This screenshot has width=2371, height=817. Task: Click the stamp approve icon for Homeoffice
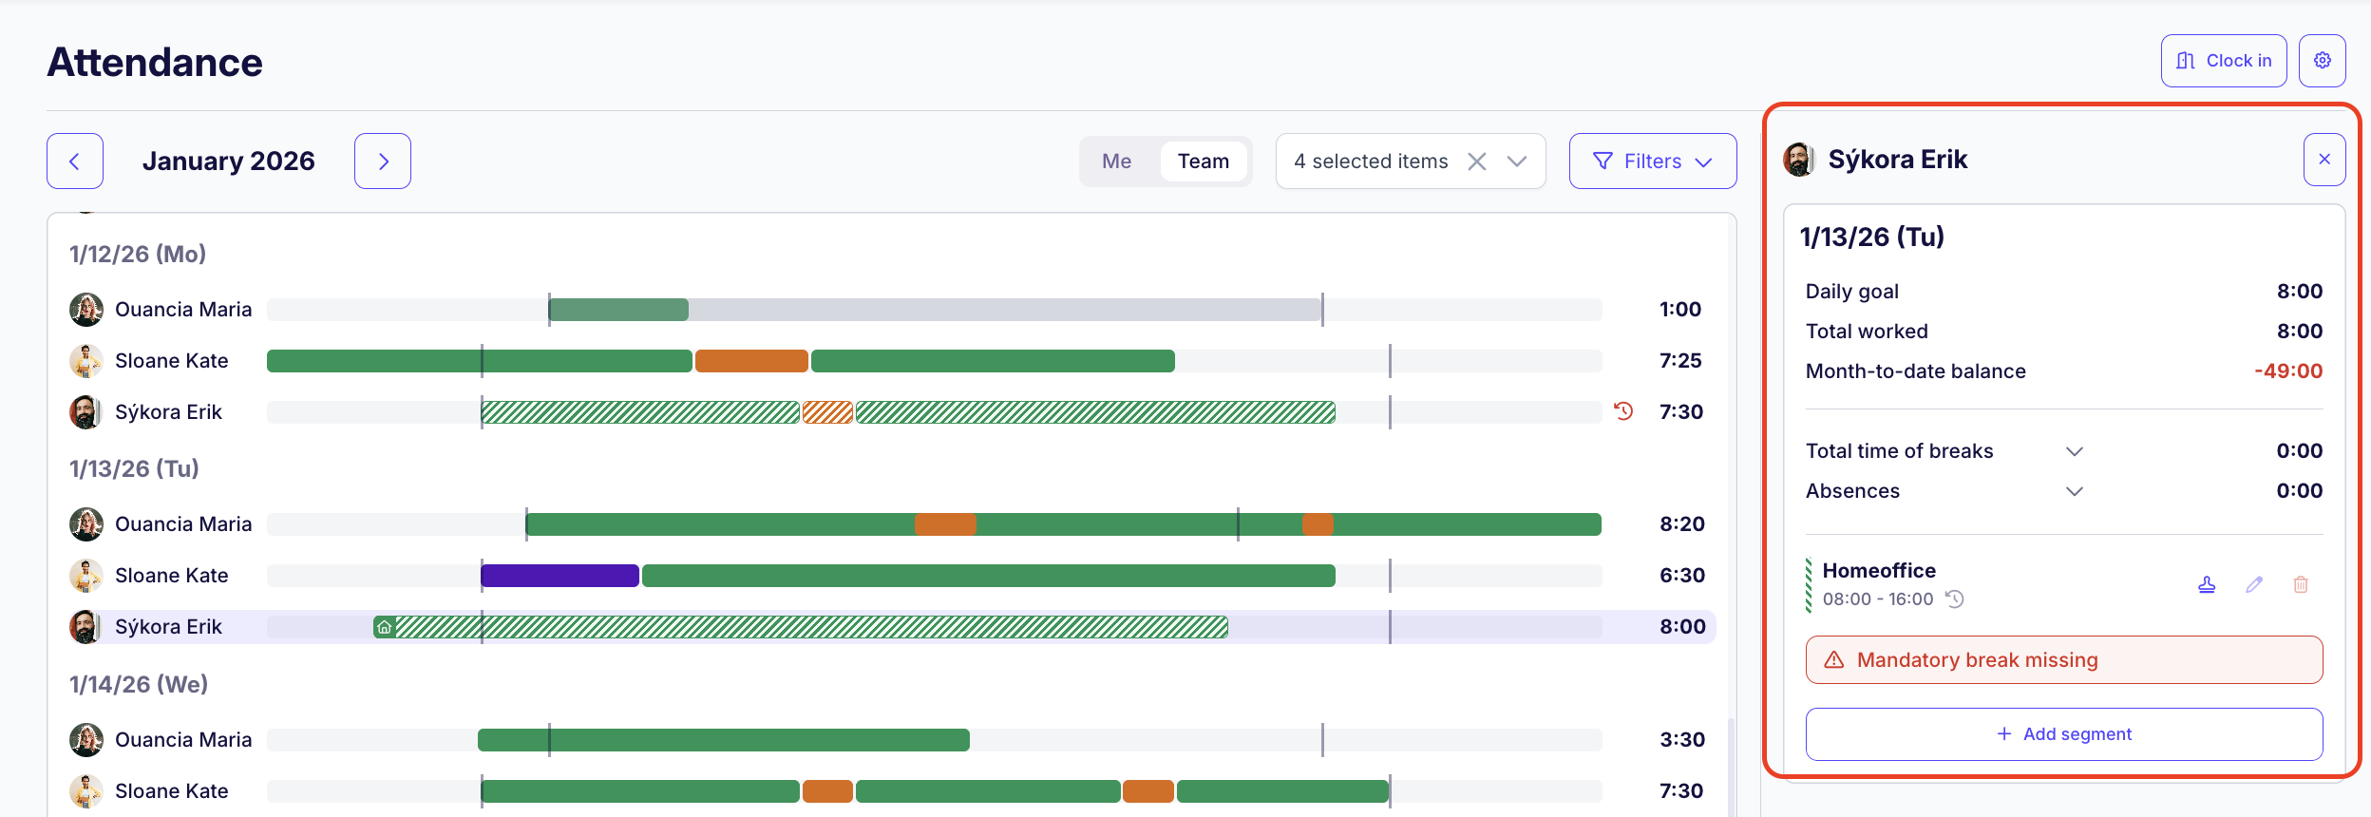tap(2207, 584)
